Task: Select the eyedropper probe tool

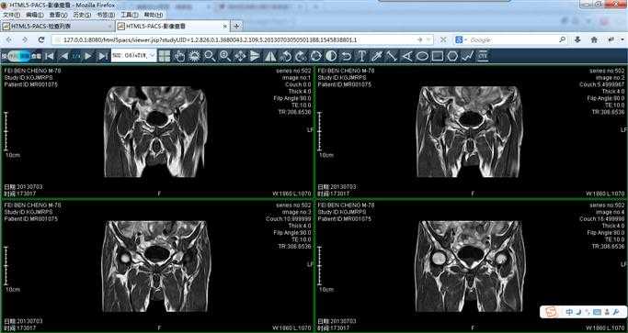Action: click(376, 56)
